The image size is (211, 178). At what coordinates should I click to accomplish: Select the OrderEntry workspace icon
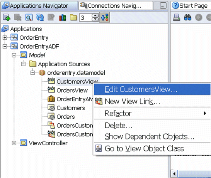click(x=14, y=37)
